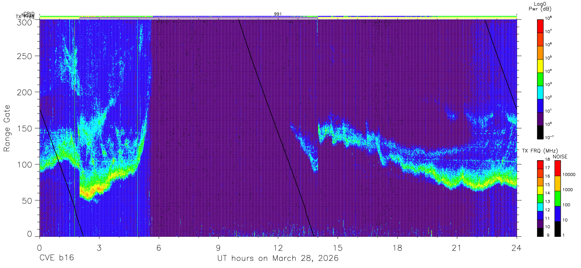Select Range Gate axis tick '300'
The height and width of the screenshot is (268, 581).
(25, 22)
